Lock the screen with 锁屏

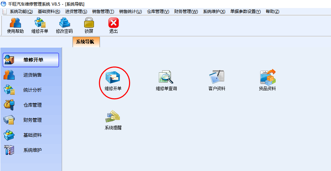pyautogui.click(x=89, y=26)
